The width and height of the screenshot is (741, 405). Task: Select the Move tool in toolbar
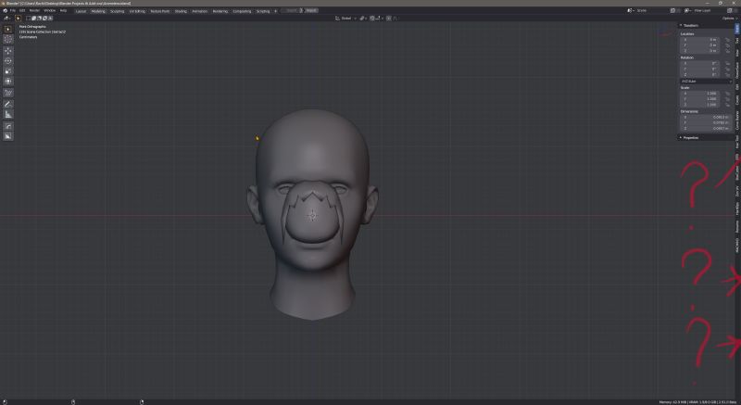coord(8,50)
